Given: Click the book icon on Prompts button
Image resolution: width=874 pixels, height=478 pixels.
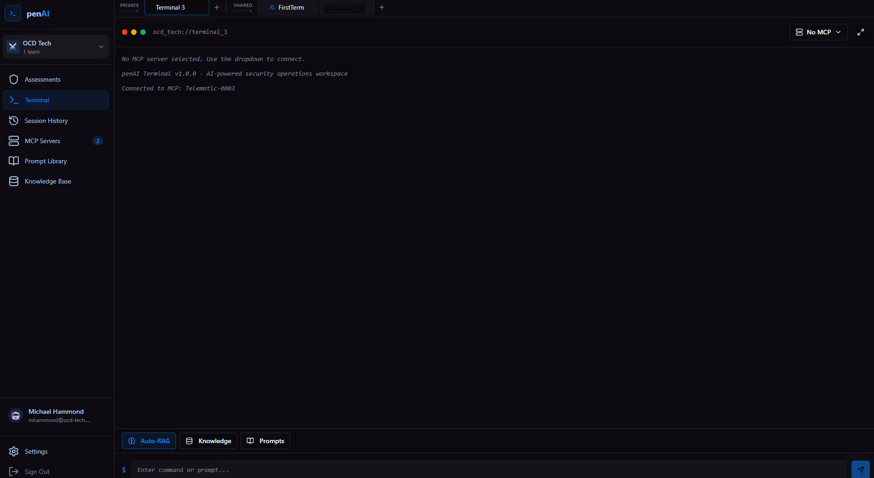Looking at the screenshot, I should (250, 441).
